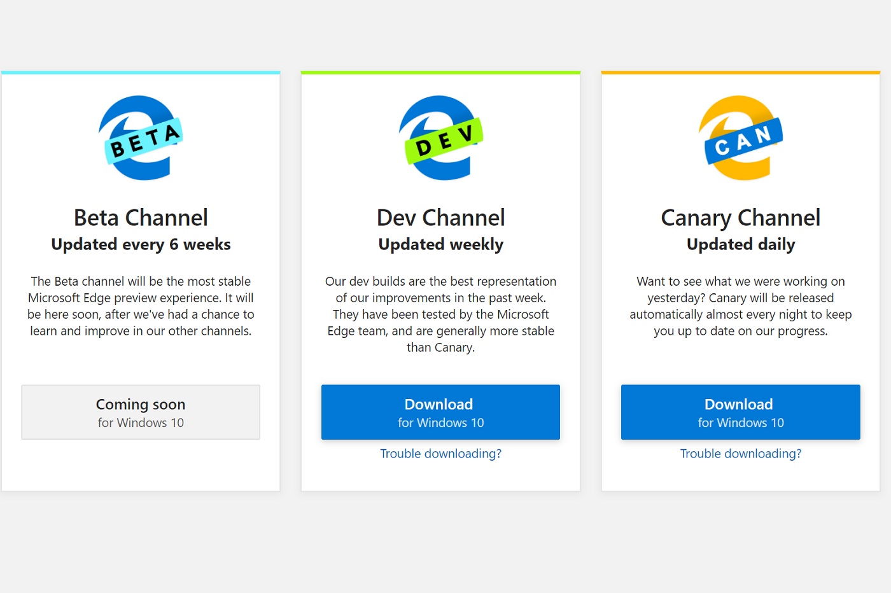Click the 'Updated weekly' text

[440, 244]
